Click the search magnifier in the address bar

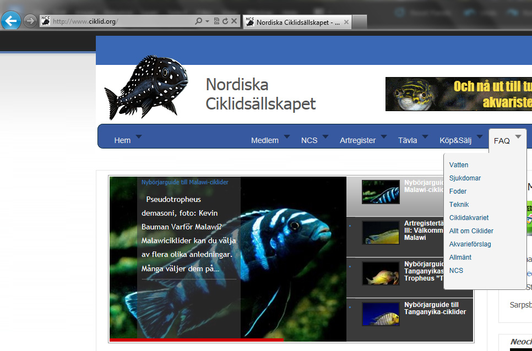(x=198, y=21)
